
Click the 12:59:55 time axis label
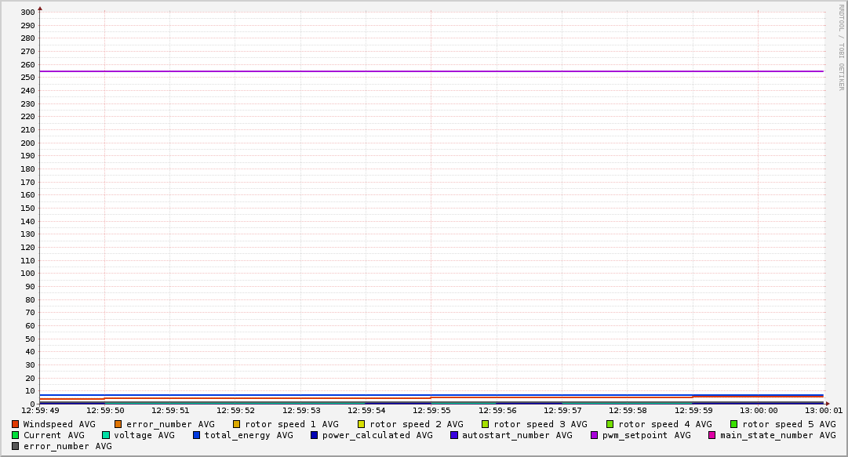pyautogui.click(x=431, y=410)
